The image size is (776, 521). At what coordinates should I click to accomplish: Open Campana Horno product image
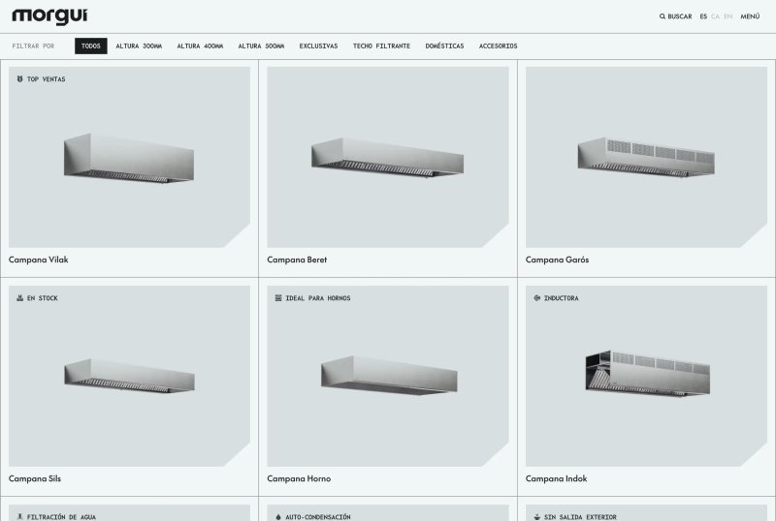coord(387,376)
